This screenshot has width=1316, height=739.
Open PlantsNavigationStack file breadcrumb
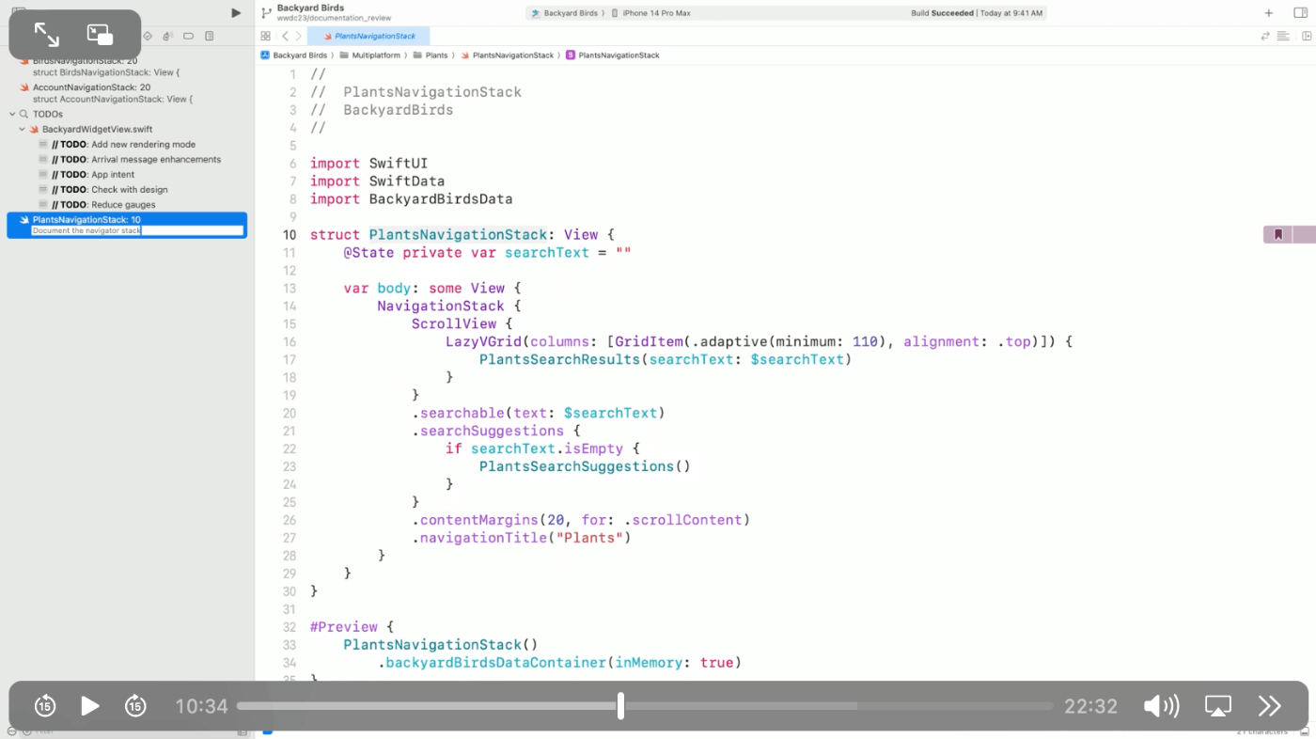coord(508,55)
